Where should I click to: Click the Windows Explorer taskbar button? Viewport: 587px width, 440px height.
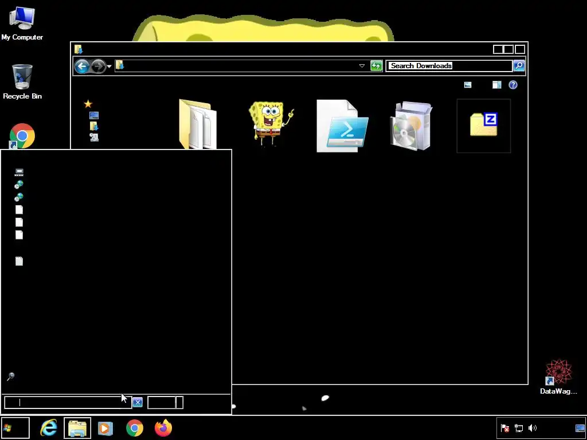point(77,428)
